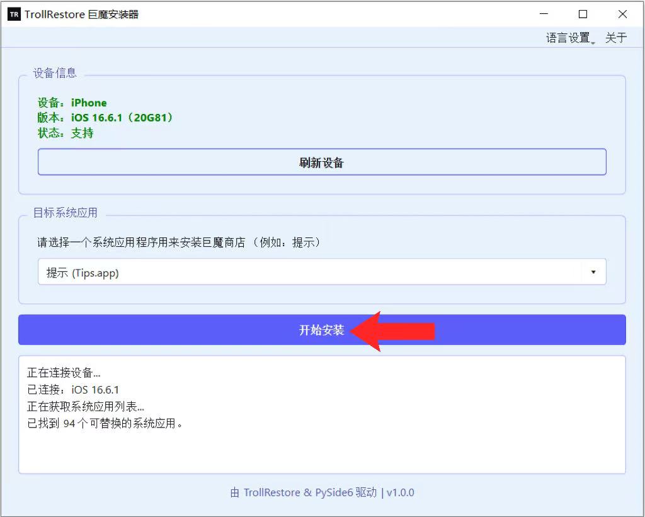Open the 语言设置 language menu
This screenshot has width=645, height=517.
click(570, 38)
